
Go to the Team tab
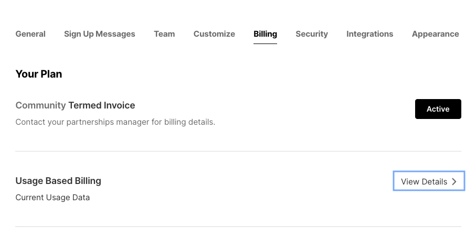(x=164, y=34)
